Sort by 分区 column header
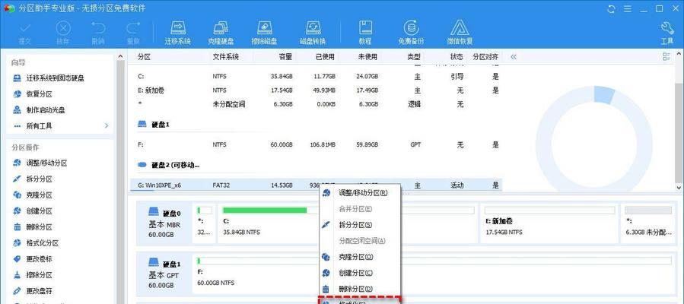The image size is (684, 304). click(x=144, y=56)
